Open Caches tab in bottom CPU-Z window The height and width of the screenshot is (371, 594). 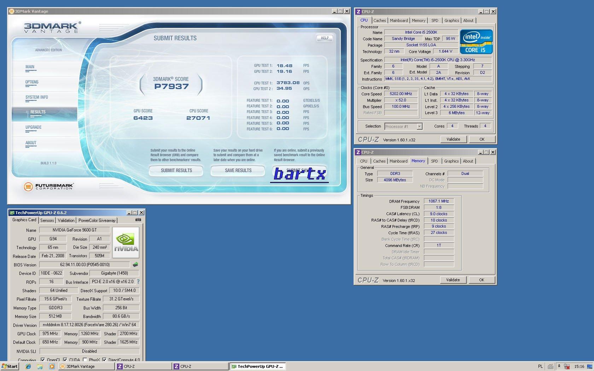379,161
